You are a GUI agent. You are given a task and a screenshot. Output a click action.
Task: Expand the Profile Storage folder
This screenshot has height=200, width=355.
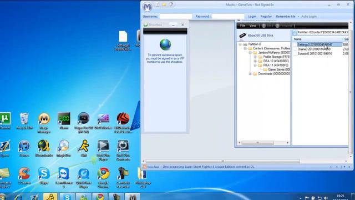(255, 57)
